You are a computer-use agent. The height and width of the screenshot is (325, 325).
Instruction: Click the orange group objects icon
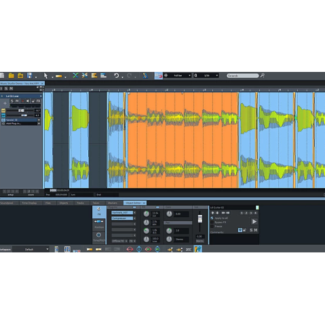(x=94, y=75)
